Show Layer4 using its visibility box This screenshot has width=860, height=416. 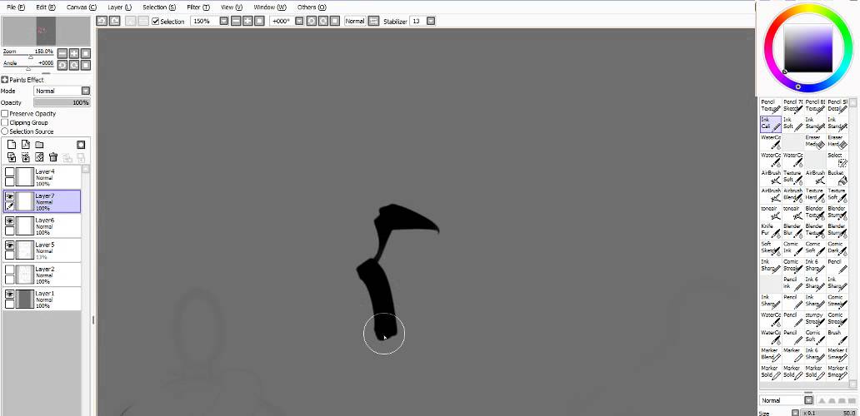point(9,172)
